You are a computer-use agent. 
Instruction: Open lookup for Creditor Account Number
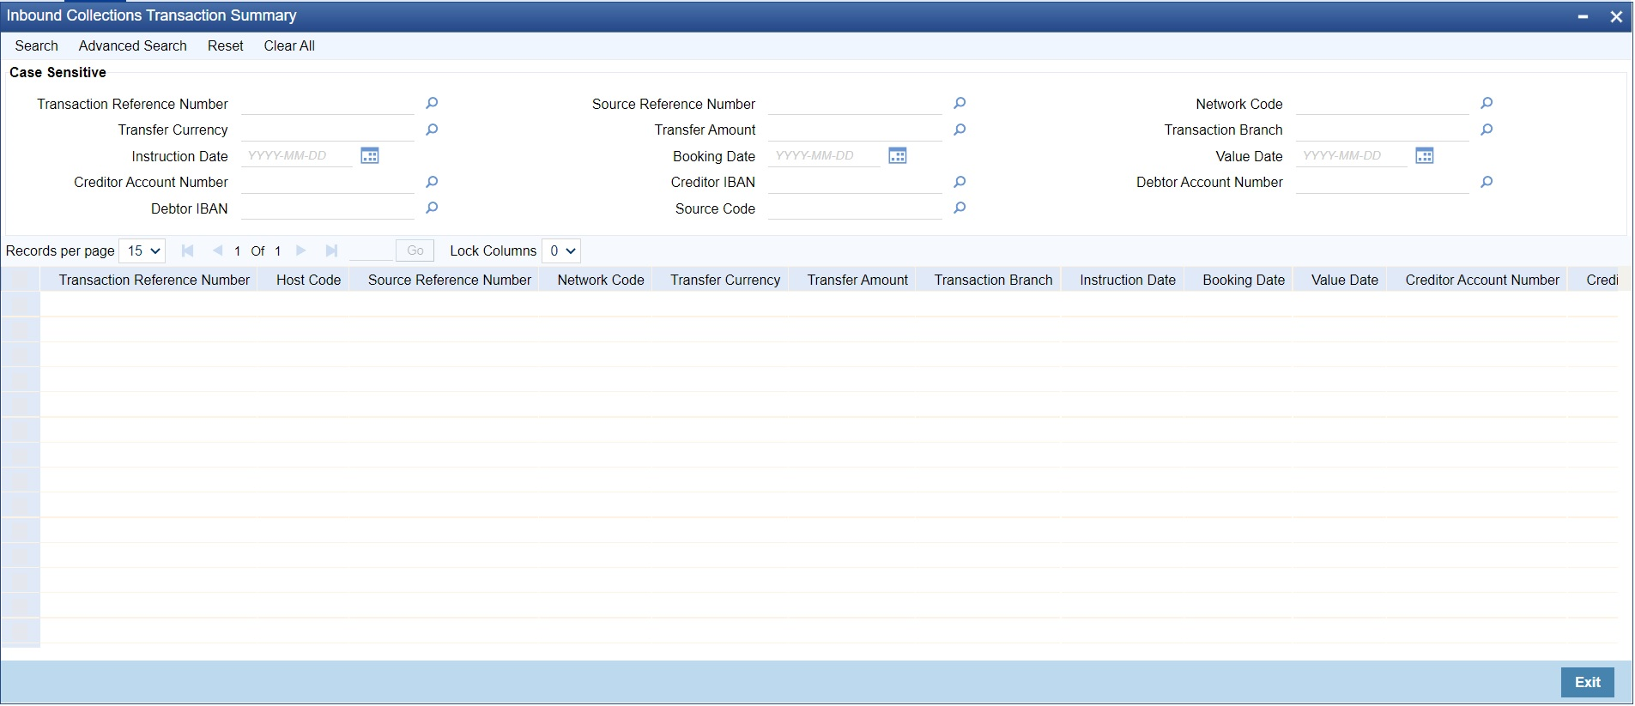click(432, 182)
